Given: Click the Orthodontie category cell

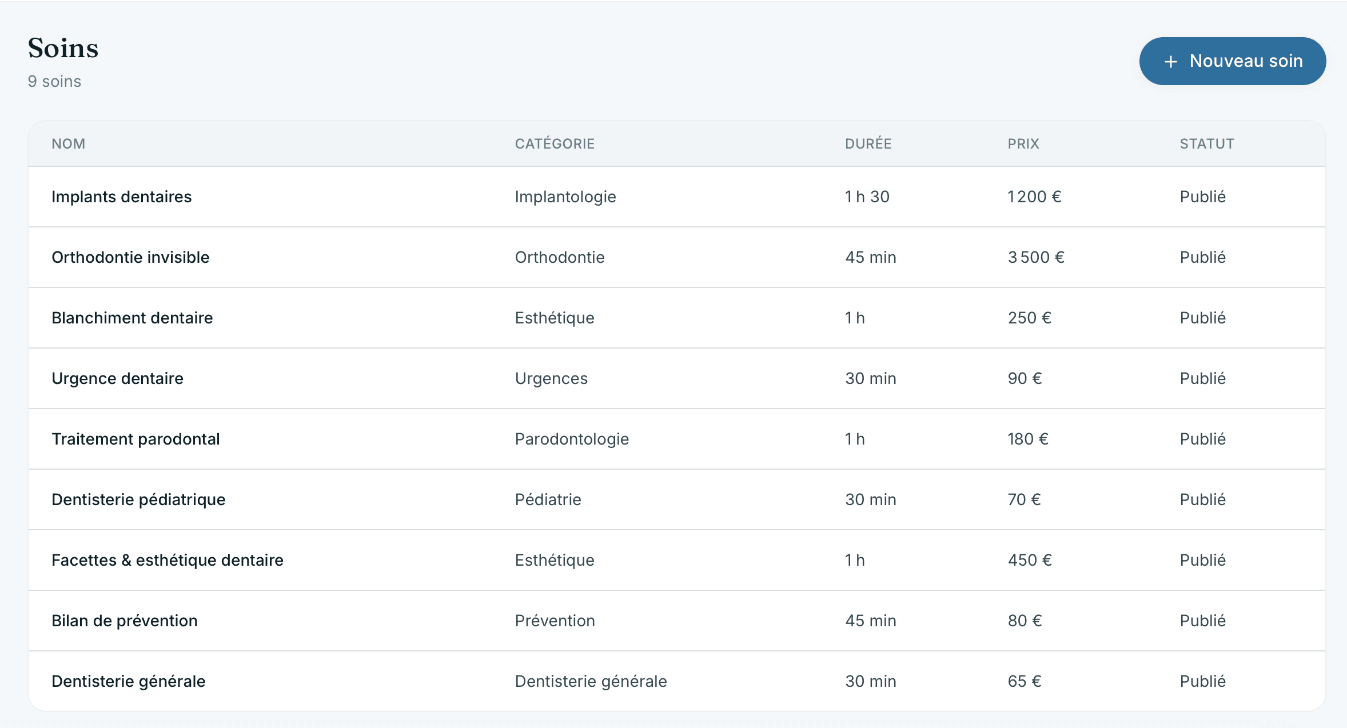Looking at the screenshot, I should click(560, 257).
